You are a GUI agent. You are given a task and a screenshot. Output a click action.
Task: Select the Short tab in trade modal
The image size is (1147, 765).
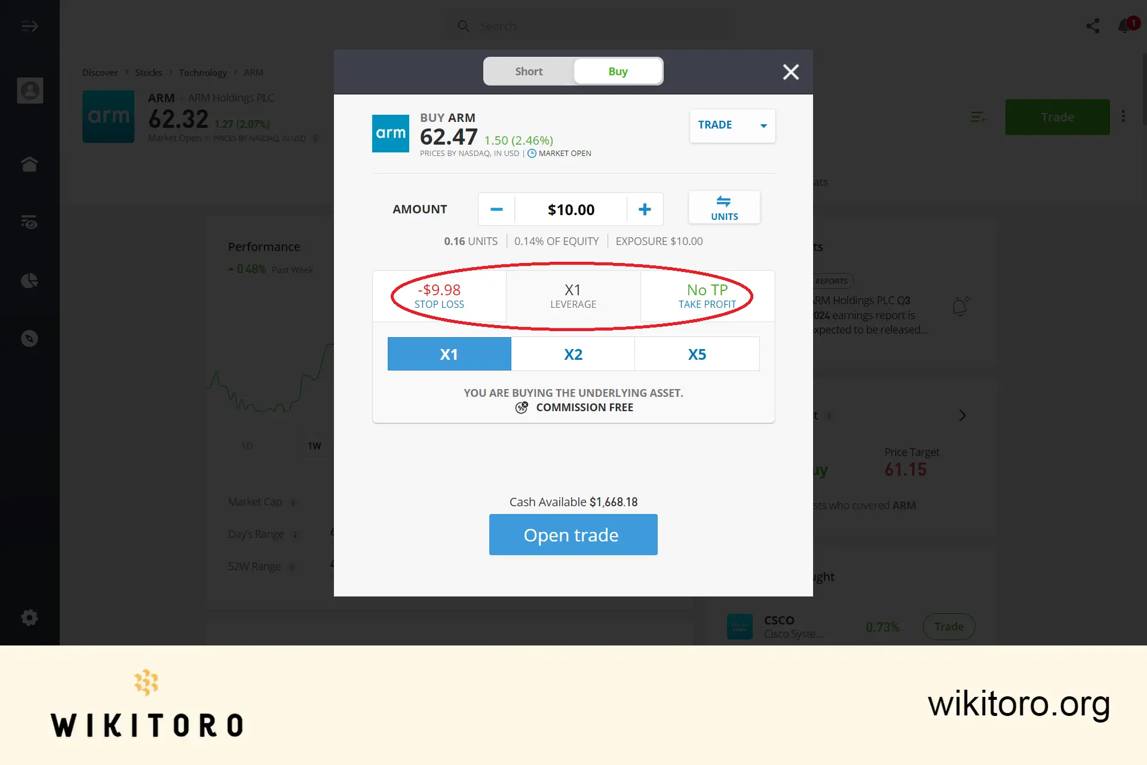point(528,71)
